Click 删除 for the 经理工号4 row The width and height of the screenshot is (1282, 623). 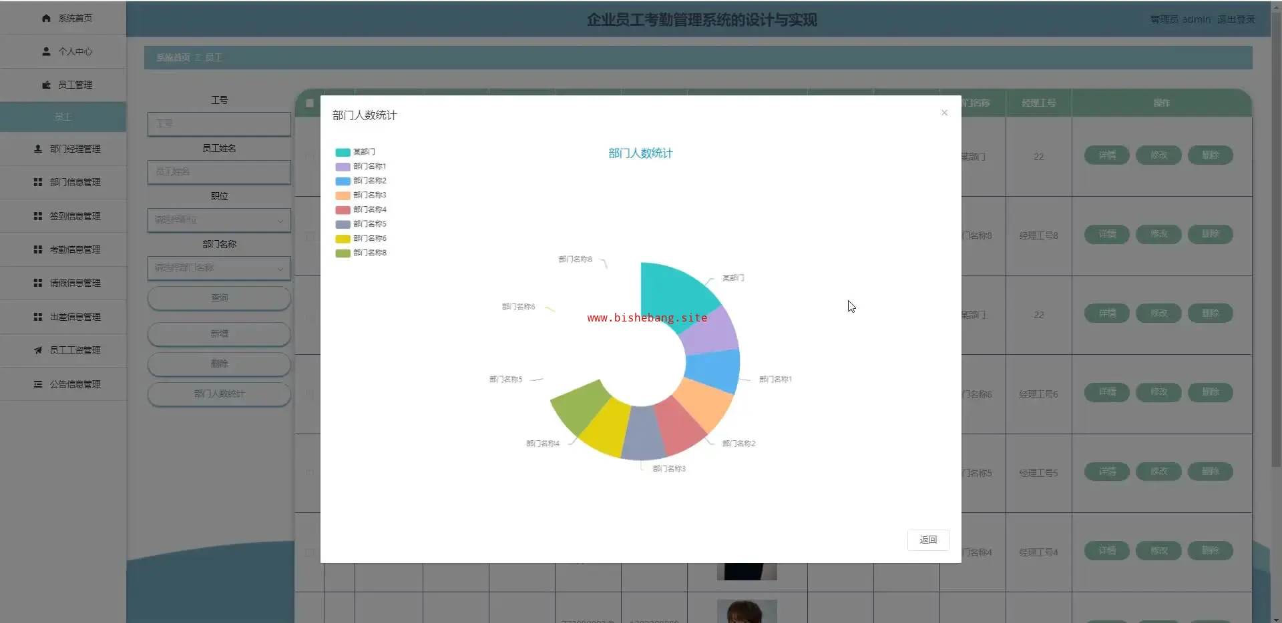pos(1211,551)
